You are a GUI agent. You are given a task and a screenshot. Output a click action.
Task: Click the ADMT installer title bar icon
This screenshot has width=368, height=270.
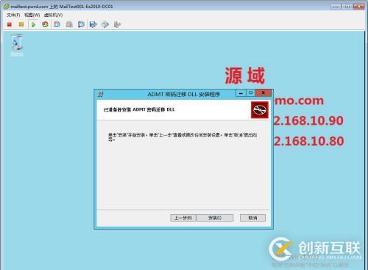point(100,94)
